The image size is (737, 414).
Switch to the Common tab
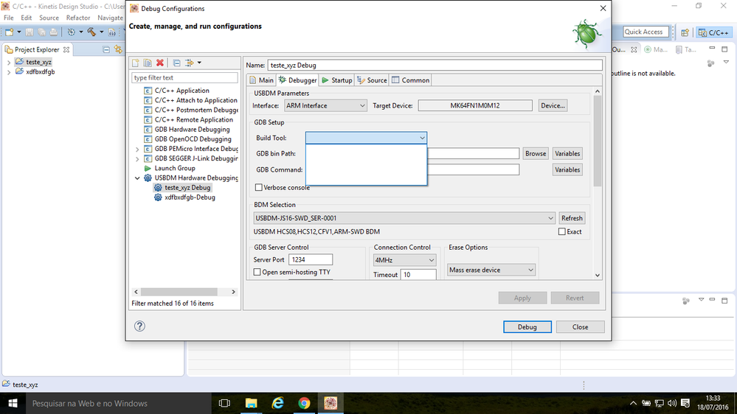410,80
